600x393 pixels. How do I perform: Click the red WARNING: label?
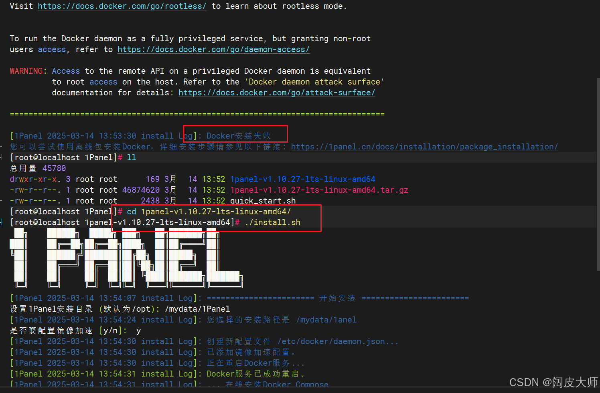(28, 71)
